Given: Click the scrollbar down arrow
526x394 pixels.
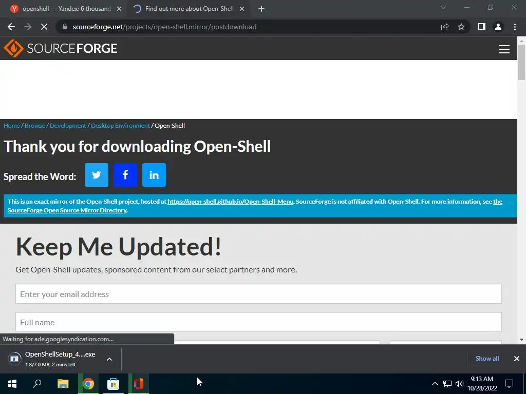Looking at the screenshot, I should point(521,340).
